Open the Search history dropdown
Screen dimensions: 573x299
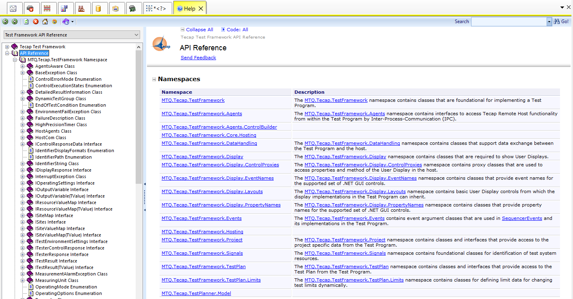pyautogui.click(x=549, y=22)
